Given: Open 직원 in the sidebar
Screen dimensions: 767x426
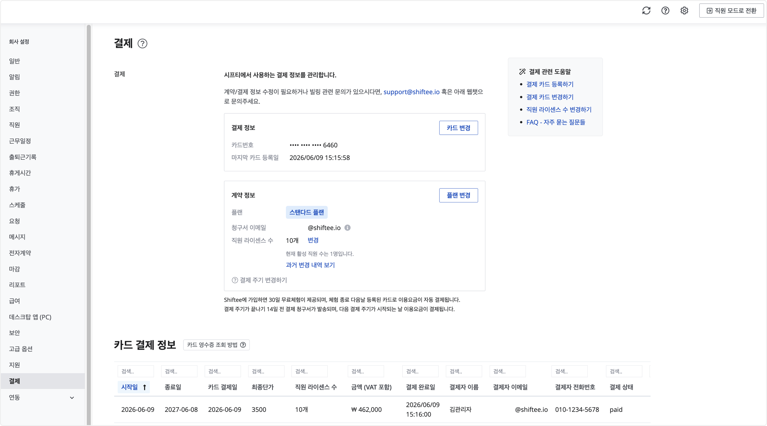Looking at the screenshot, I should (x=15, y=125).
